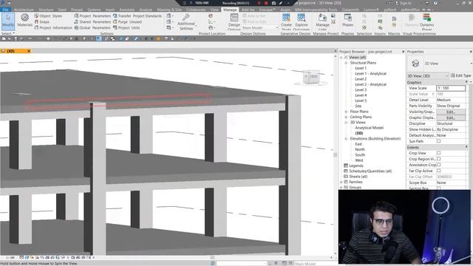Image resolution: width=473 pixels, height=266 pixels.
Task: Select Analytical Model 3D view
Action: (x=369, y=128)
